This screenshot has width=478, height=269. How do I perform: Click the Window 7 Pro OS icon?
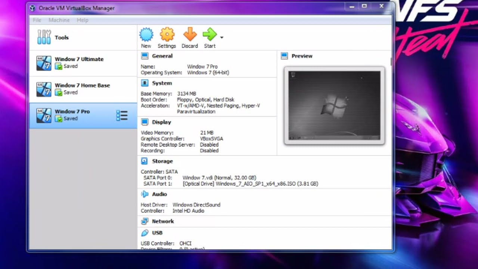[x=44, y=115]
